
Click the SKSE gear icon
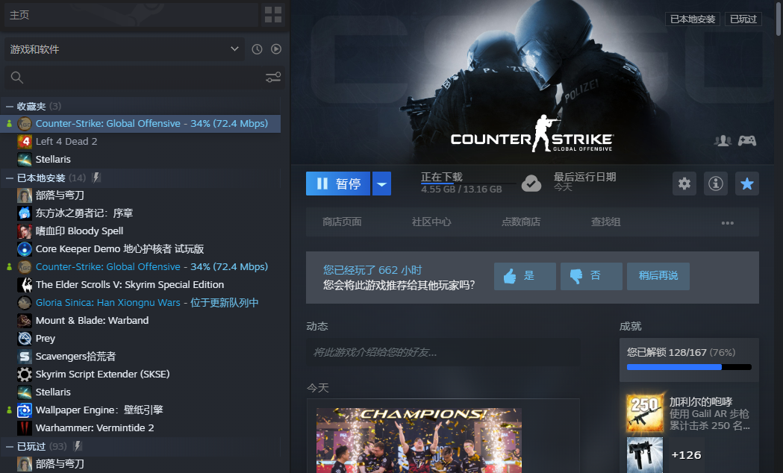click(25, 375)
